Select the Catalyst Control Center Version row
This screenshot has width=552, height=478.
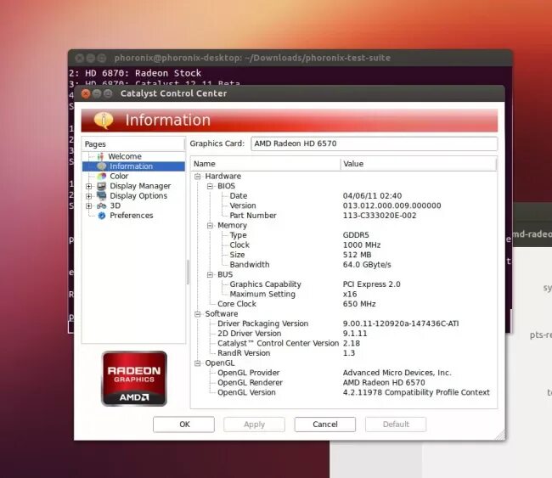[x=344, y=343]
